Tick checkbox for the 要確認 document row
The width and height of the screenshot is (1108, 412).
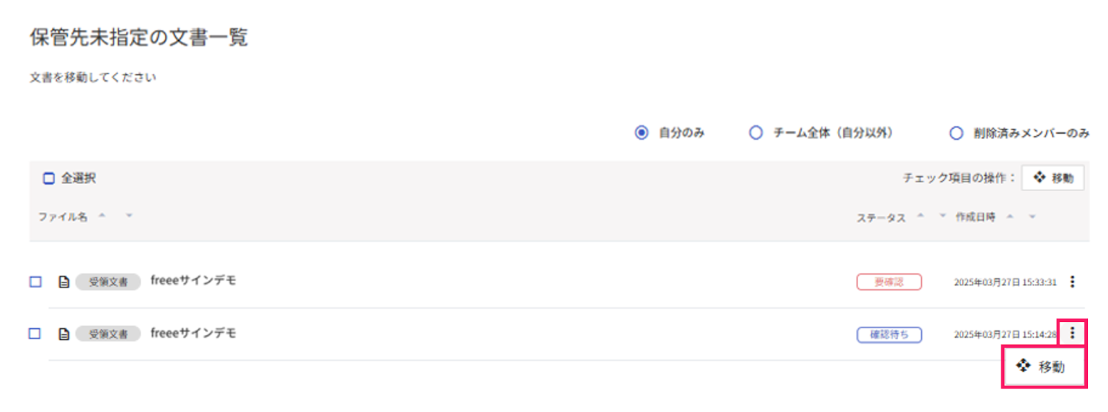(x=35, y=282)
